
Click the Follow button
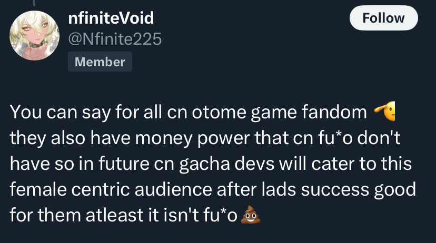pyautogui.click(x=383, y=18)
